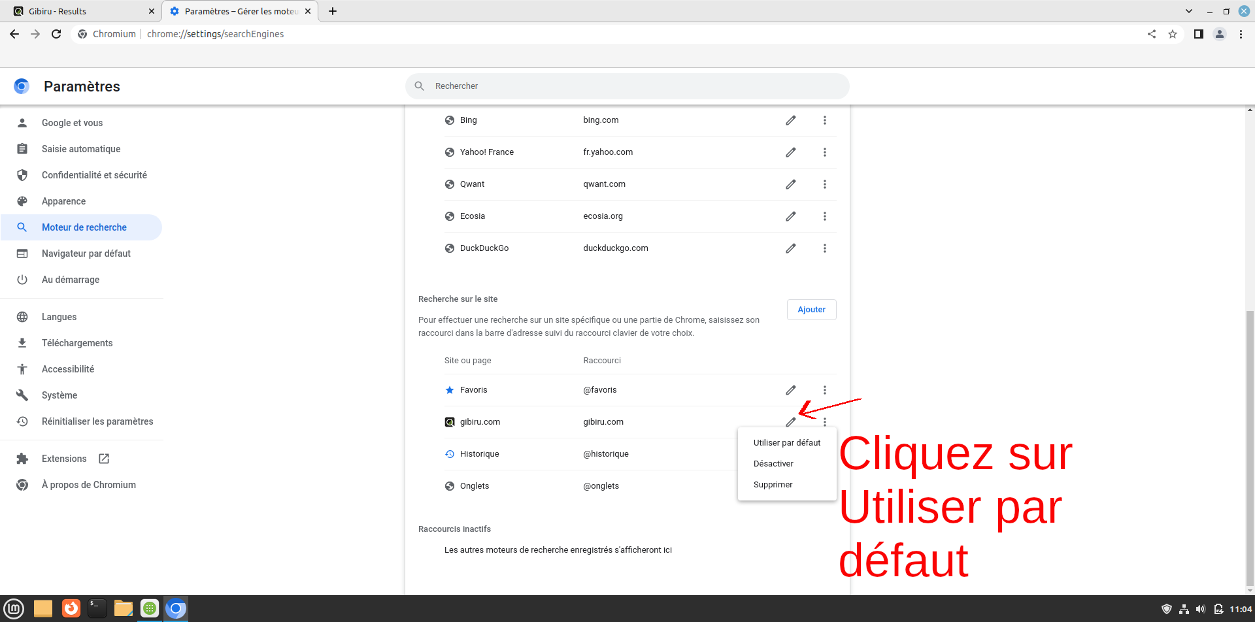Open more actions menu for Yahoo! France
The image size is (1255, 622).
(x=824, y=152)
